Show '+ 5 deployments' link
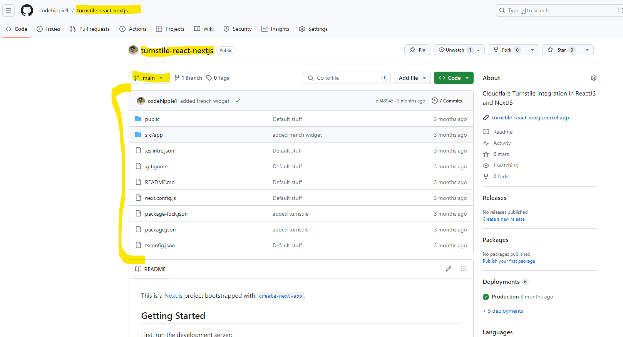This screenshot has width=623, height=337. coord(503,311)
